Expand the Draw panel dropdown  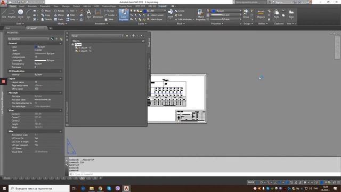[20, 23]
